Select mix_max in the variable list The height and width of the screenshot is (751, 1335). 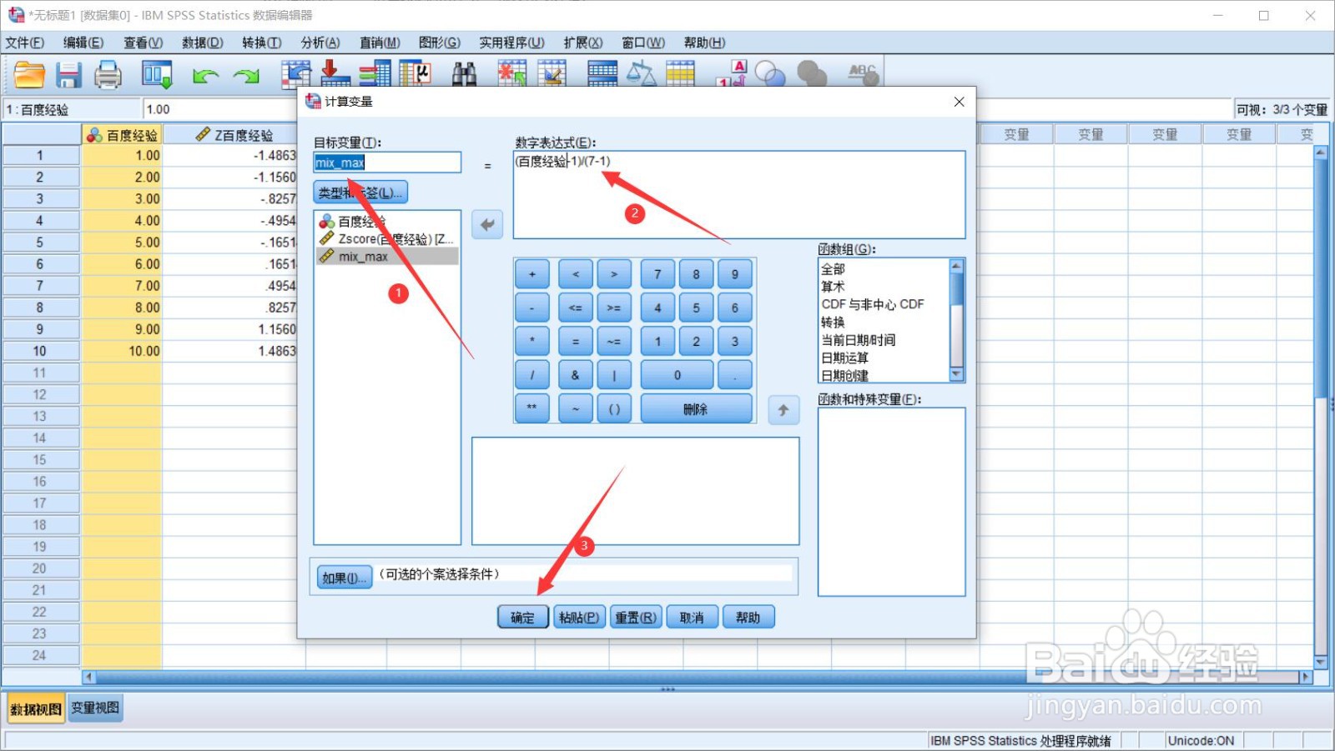(x=387, y=257)
